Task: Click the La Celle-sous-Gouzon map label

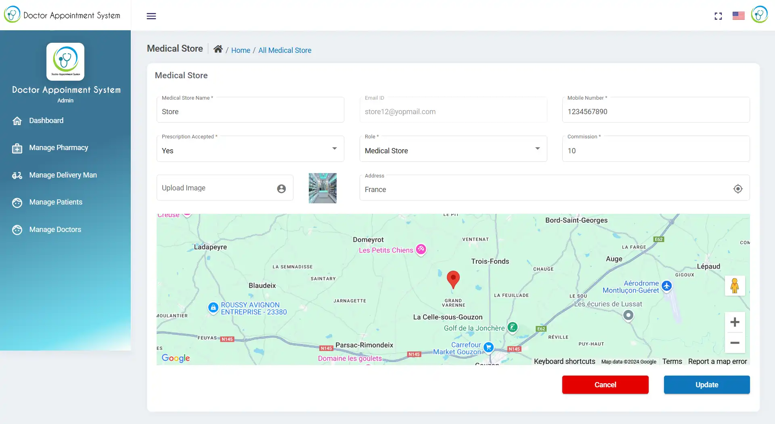Action: (448, 317)
